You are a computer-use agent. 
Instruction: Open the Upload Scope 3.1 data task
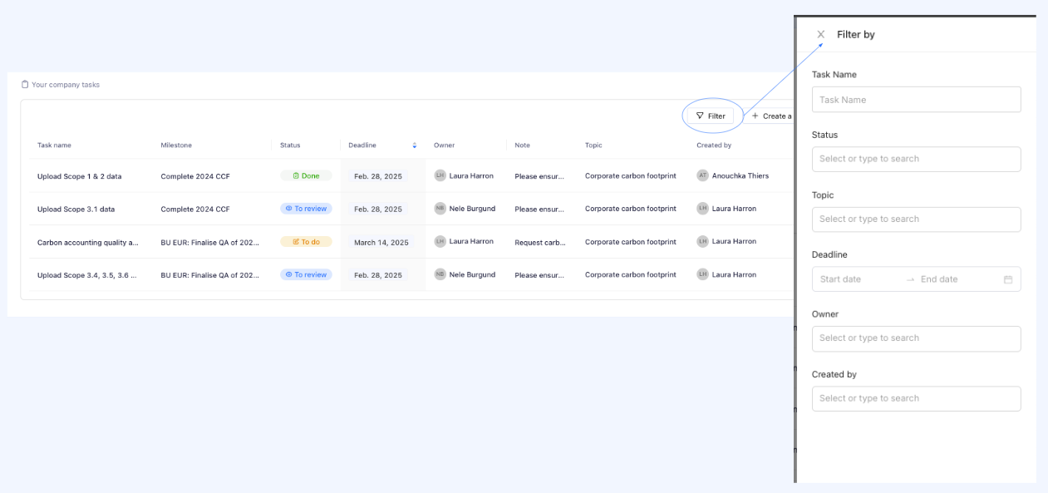point(76,209)
